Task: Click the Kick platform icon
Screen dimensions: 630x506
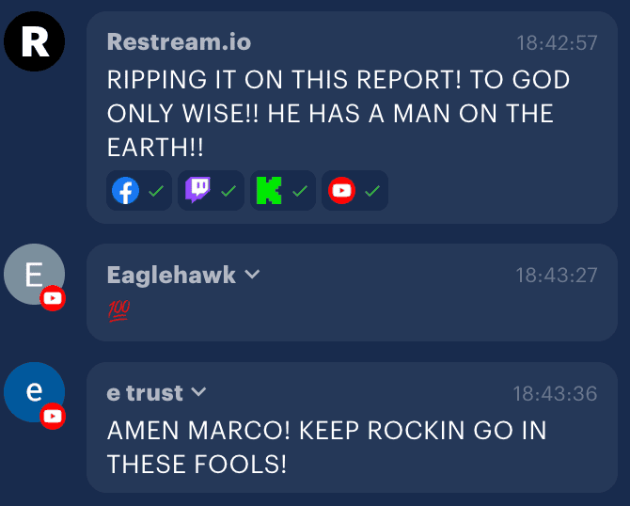Action: click(x=269, y=191)
